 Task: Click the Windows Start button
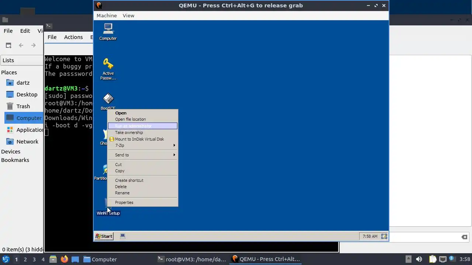click(104, 236)
